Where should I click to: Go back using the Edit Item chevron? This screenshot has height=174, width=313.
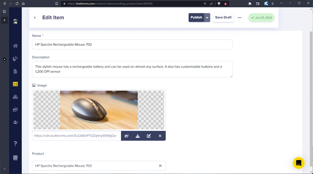pyautogui.click(x=35, y=18)
